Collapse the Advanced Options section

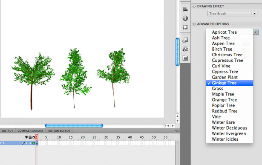(x=194, y=24)
